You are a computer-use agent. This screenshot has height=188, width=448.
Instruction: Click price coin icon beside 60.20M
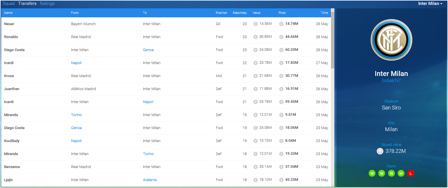281,50
